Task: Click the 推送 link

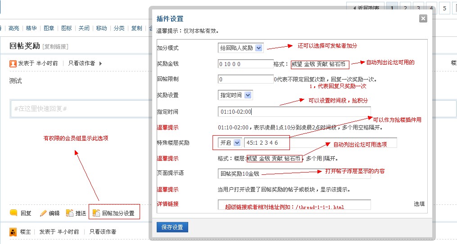Action: 81,213
